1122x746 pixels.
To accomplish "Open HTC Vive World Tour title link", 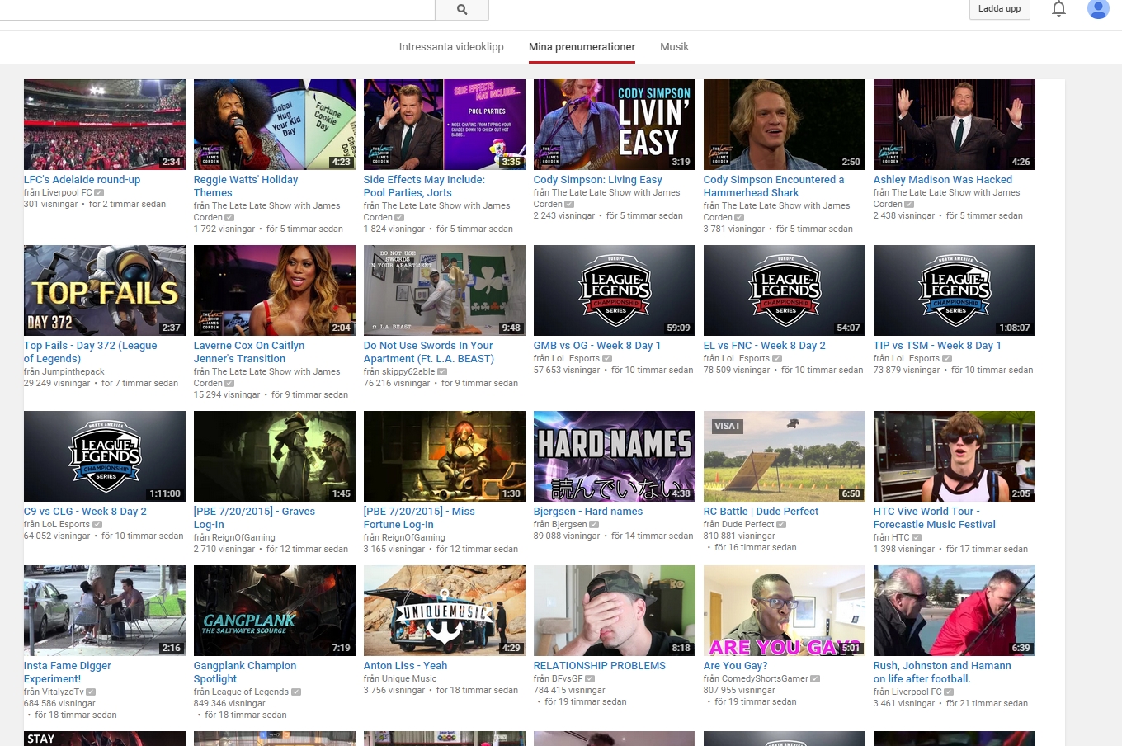I will [935, 518].
